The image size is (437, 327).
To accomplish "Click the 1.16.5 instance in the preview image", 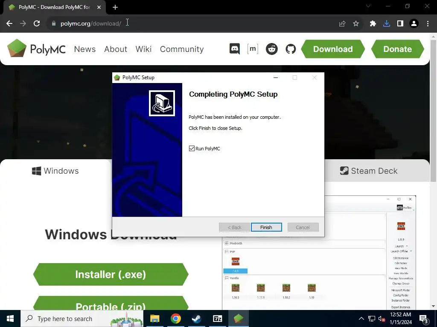I will 236,291.
